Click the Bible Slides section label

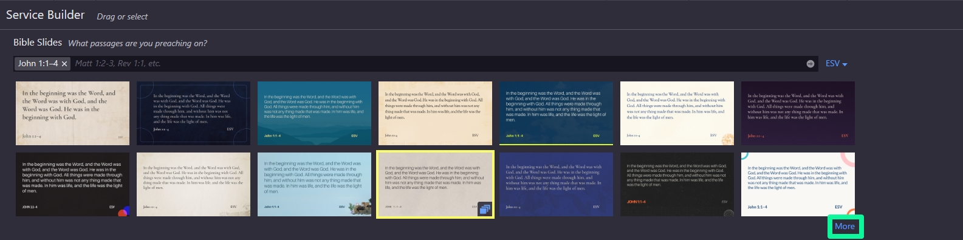point(38,43)
